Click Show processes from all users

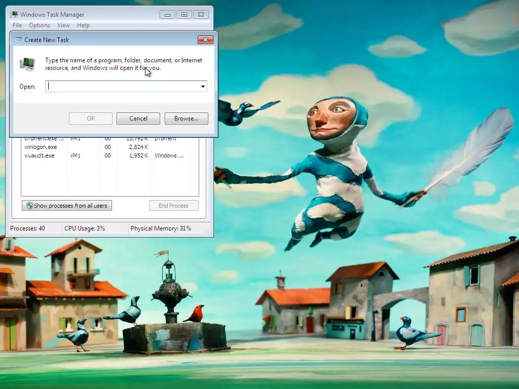click(67, 206)
